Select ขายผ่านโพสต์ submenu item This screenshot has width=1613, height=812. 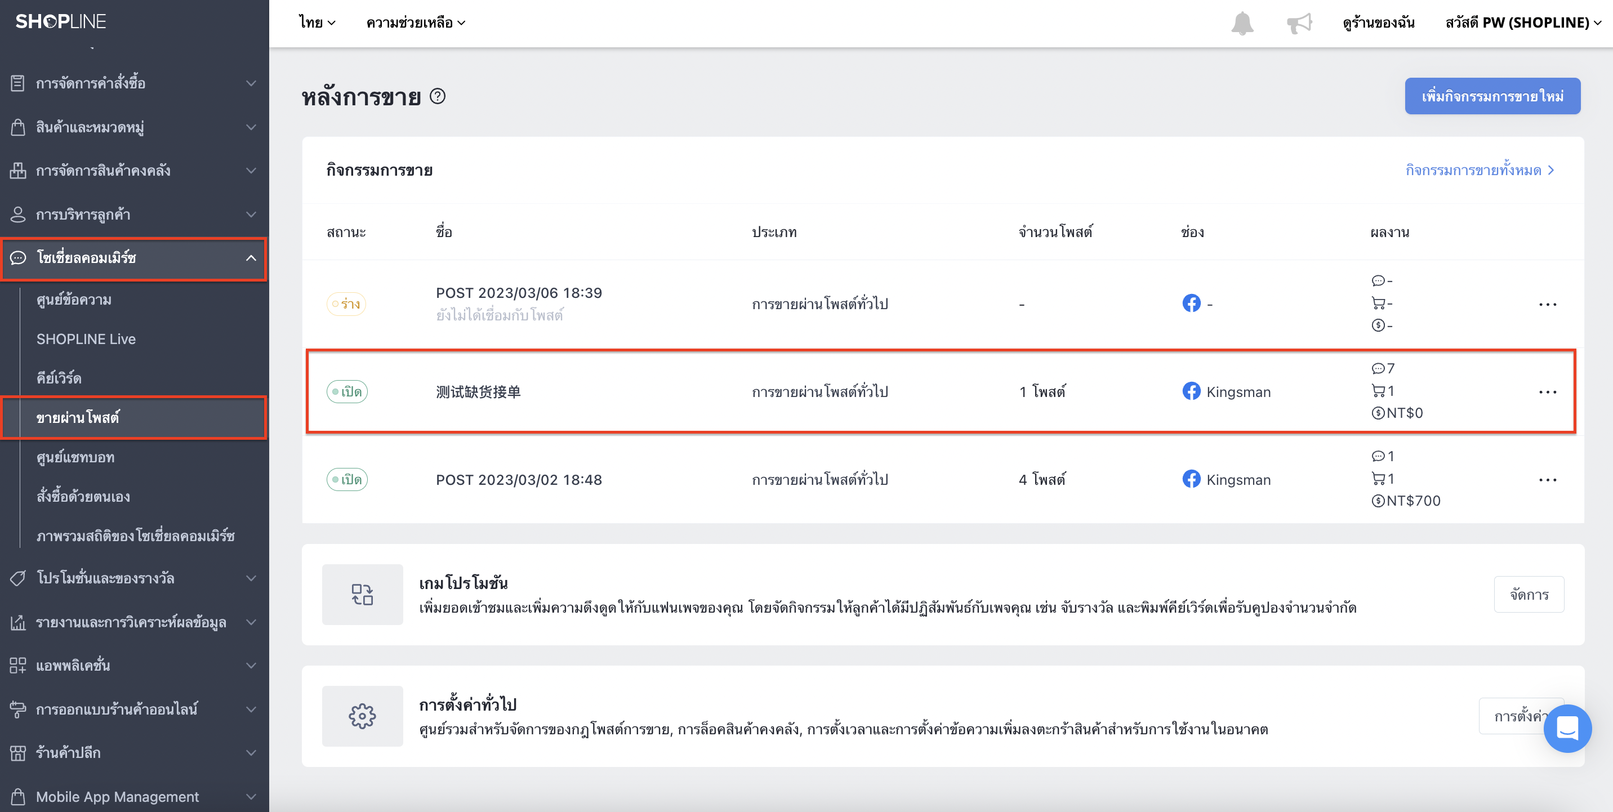[134, 418]
